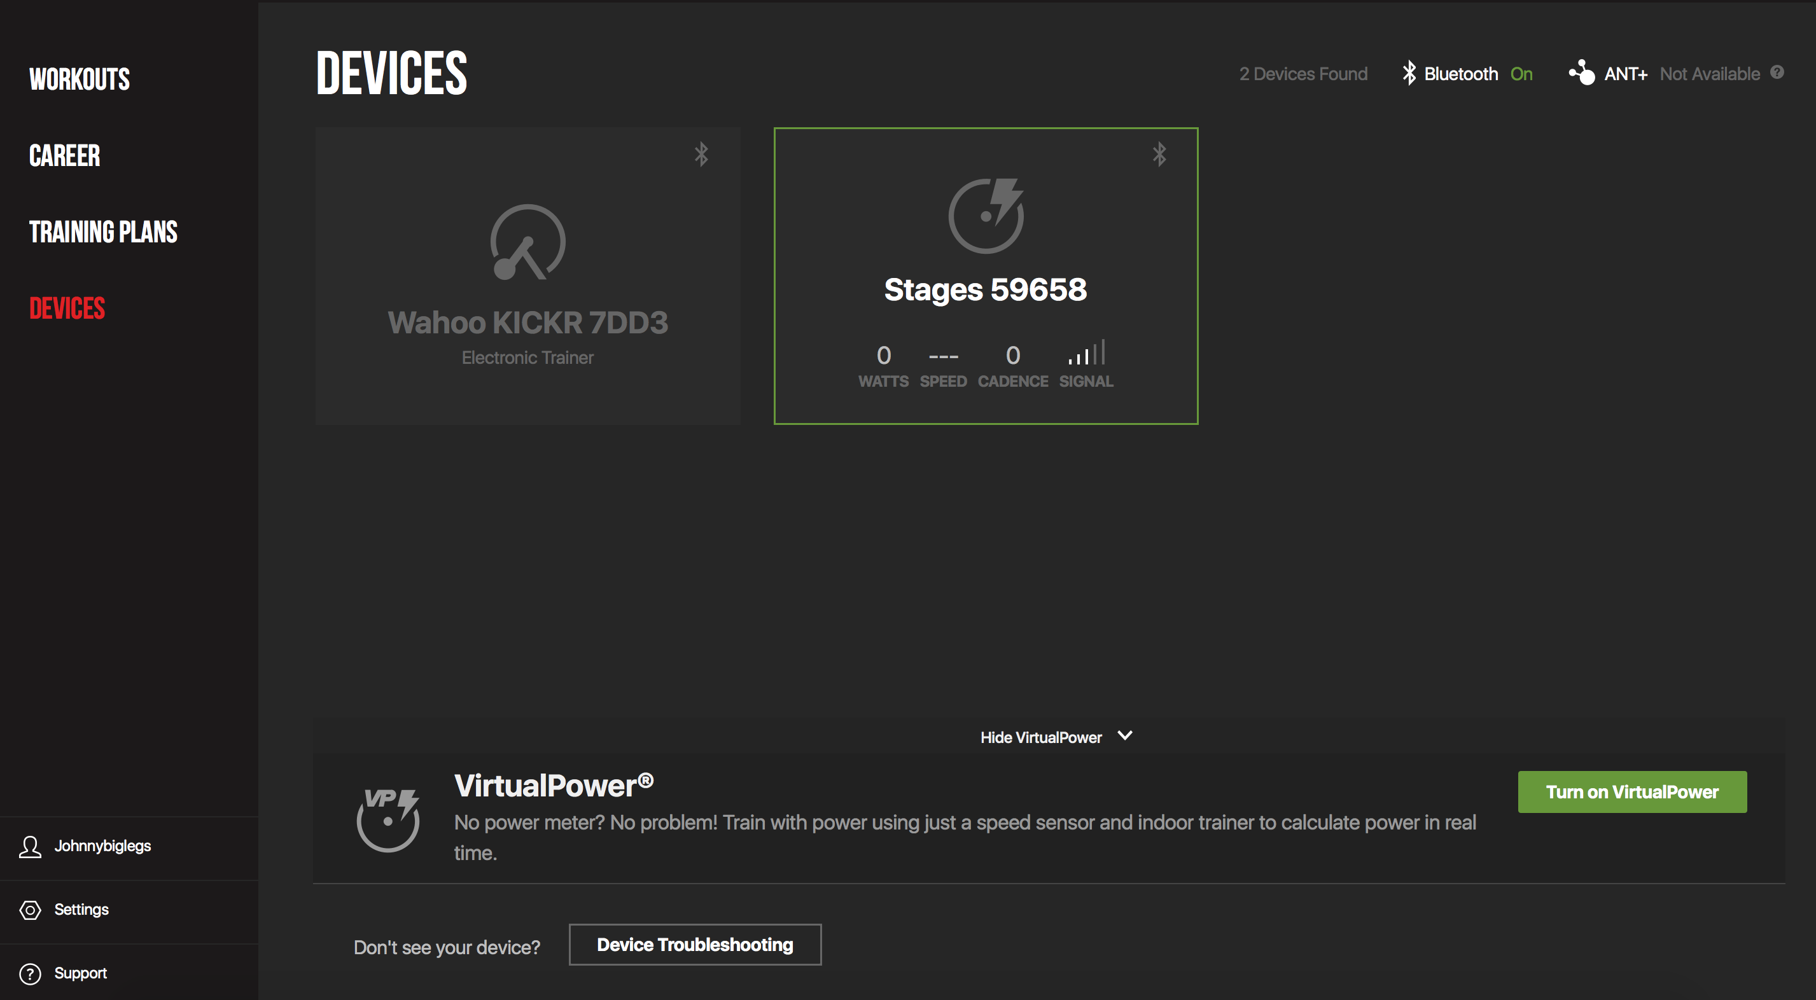Click the ANT+ icon in the header
1816x1000 pixels.
pyautogui.click(x=1581, y=72)
